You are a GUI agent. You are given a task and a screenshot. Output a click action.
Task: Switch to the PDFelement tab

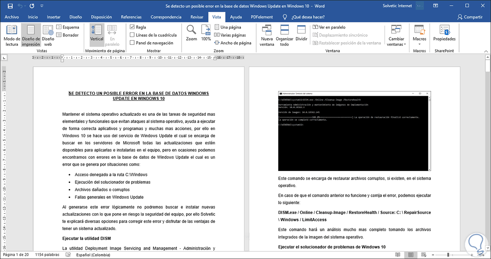click(261, 17)
